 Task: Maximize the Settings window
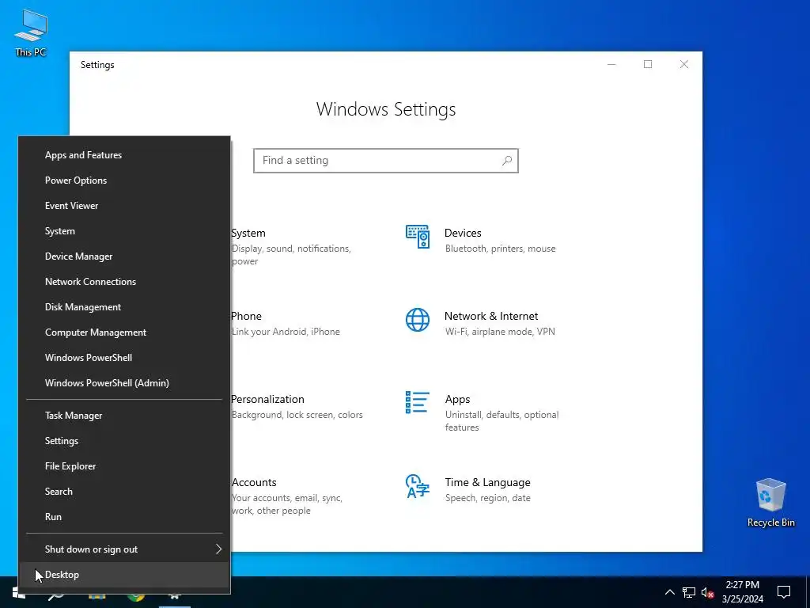point(648,64)
